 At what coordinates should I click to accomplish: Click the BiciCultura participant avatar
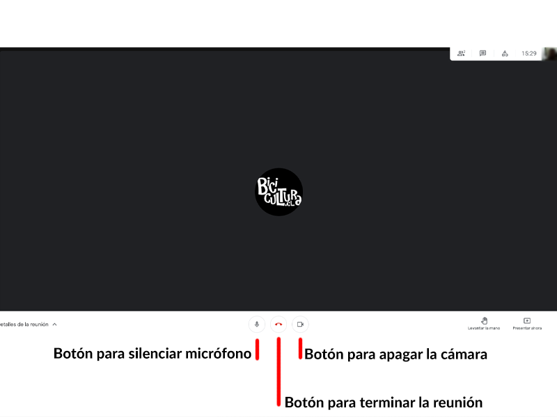[279, 192]
